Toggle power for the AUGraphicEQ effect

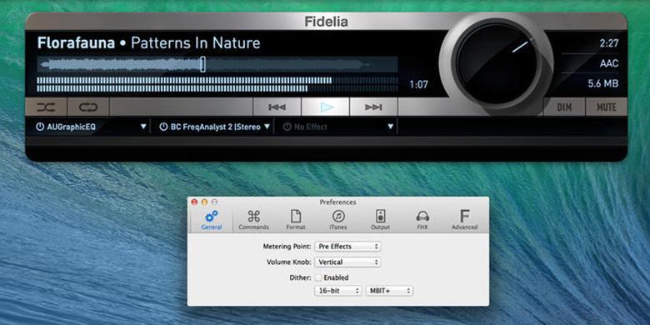coord(40,127)
